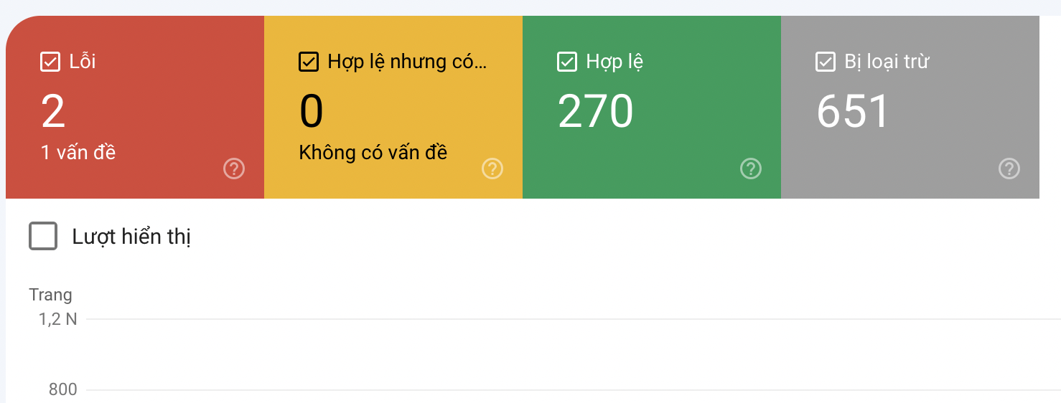The height and width of the screenshot is (403, 1061).
Task: Click the "Không có vấn đề" text
Action: coord(373,152)
